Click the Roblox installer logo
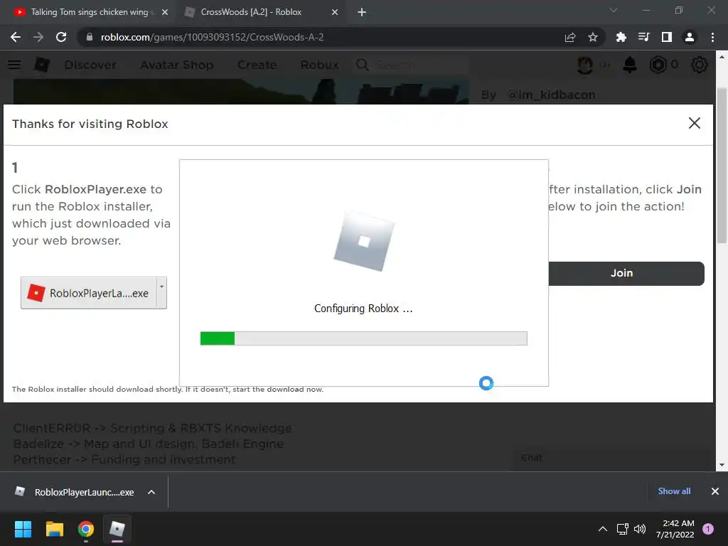This screenshot has width=728, height=546. pyautogui.click(x=364, y=242)
